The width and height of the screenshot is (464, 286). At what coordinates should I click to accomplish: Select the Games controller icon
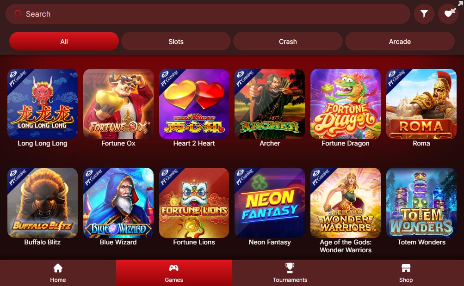173,268
